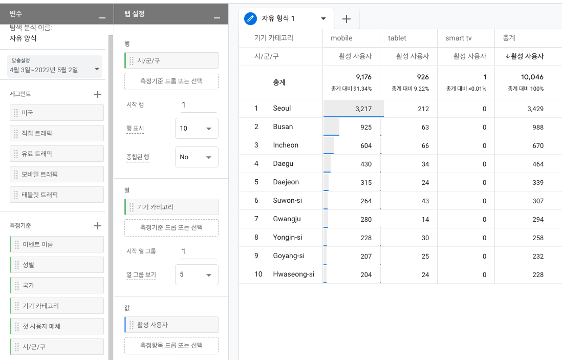
Task: Click the 총계 column header
Action: coord(509,38)
